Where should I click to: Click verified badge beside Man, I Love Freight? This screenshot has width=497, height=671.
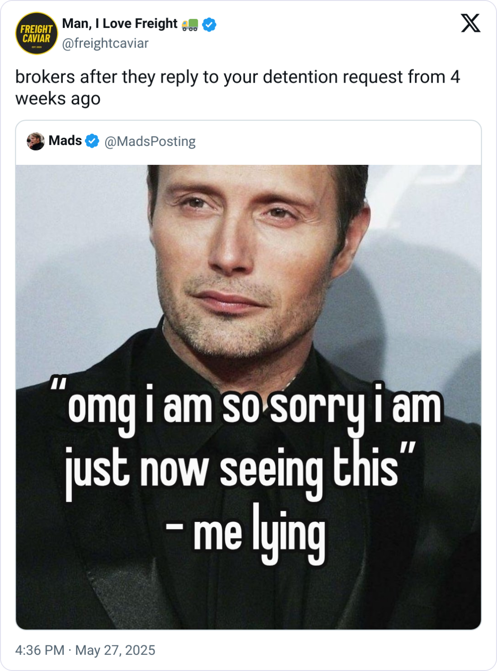pos(209,24)
